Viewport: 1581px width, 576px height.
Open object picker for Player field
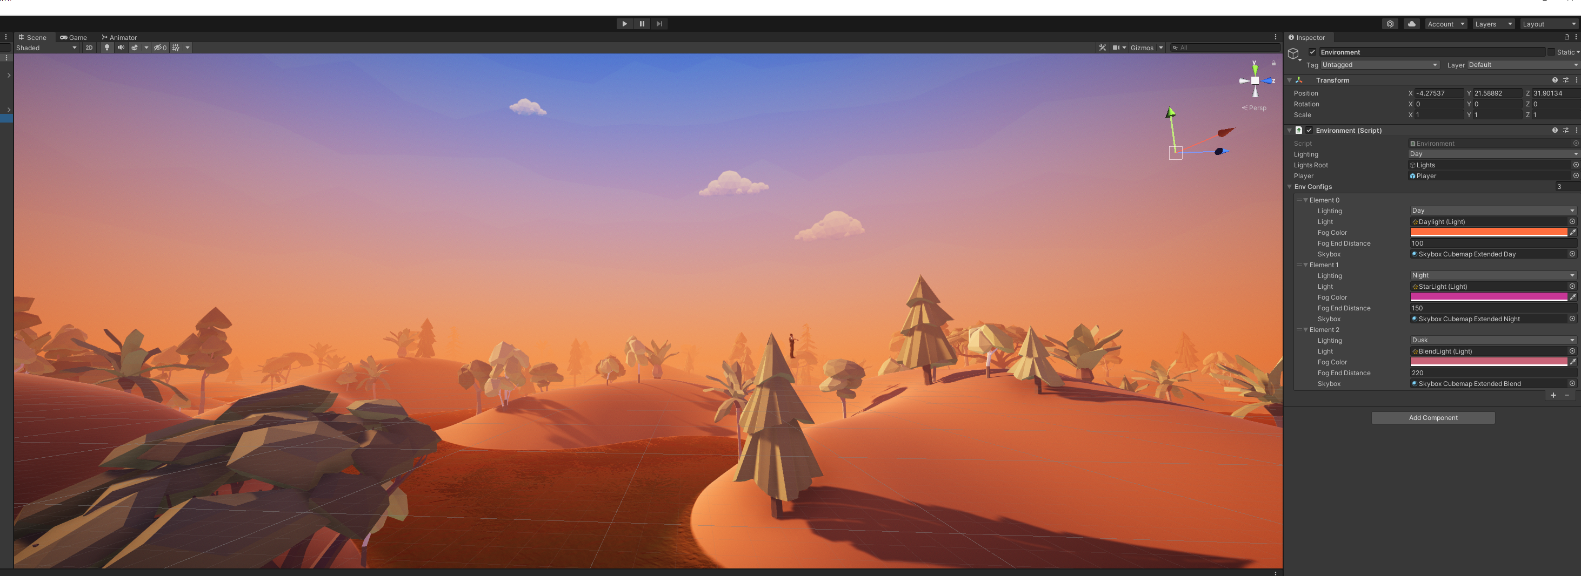(x=1576, y=176)
